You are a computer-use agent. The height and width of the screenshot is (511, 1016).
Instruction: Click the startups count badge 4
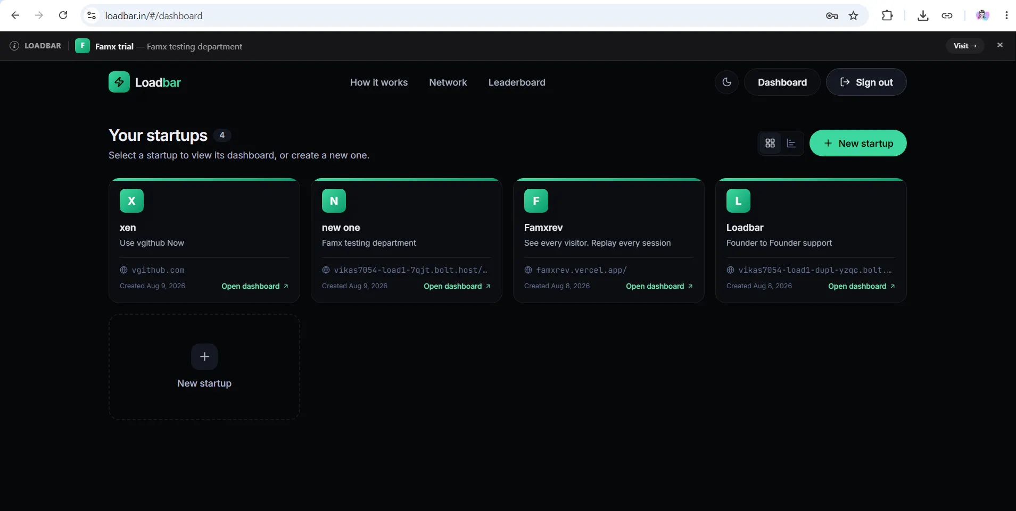222,135
